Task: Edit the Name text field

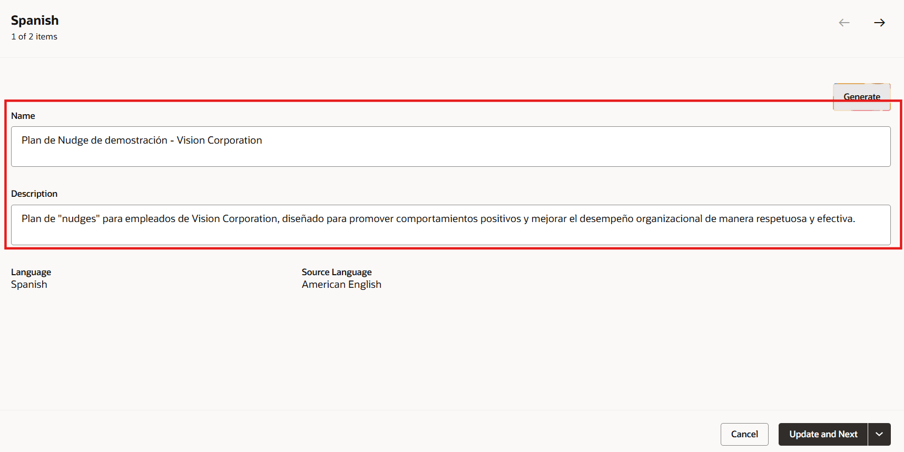Action: click(451, 146)
